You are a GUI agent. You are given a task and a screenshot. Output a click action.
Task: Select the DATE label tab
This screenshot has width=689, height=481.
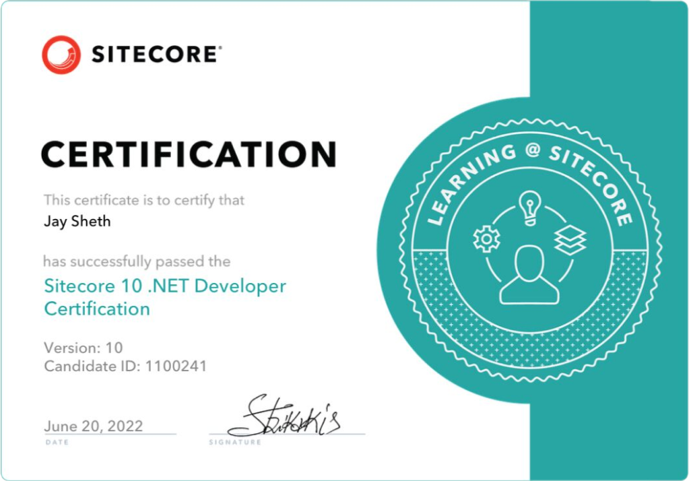point(57,443)
